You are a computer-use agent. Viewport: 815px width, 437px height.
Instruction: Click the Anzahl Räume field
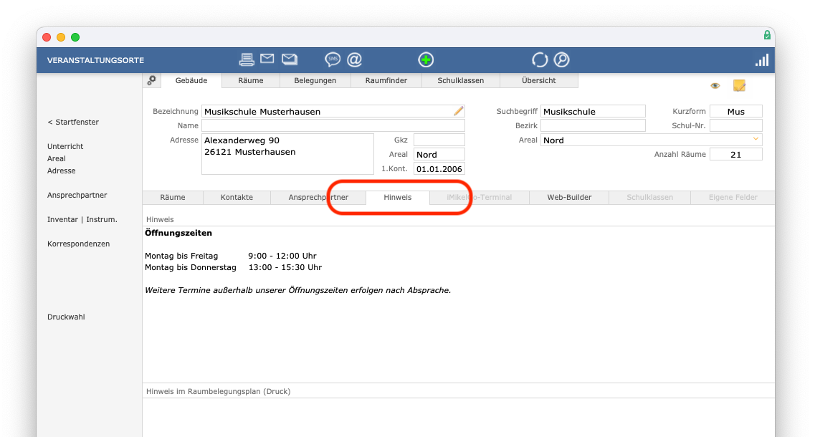pyautogui.click(x=736, y=154)
